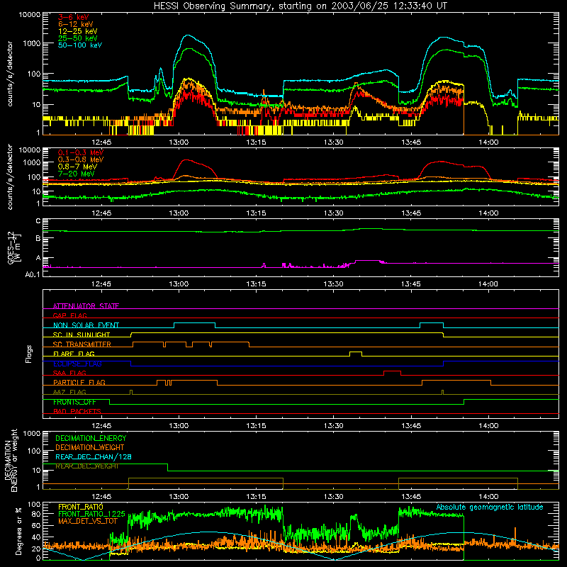The height and width of the screenshot is (567, 567).
Task: Select the PARTICLE_FLAG label
Action: [79, 382]
